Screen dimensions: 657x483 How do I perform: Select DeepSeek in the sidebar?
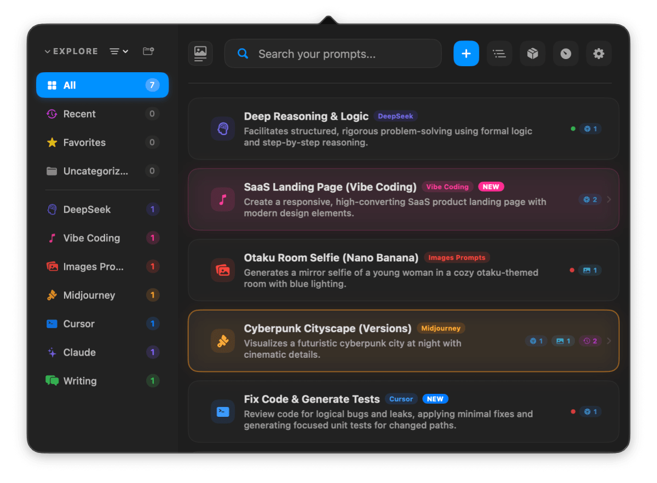click(102, 210)
